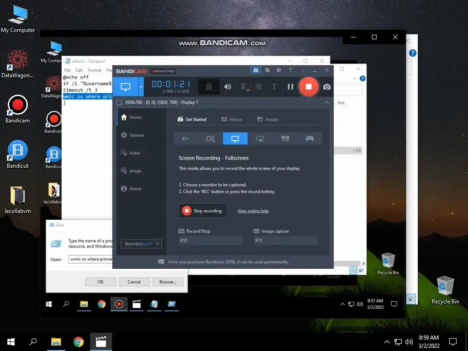468x351 pixels.
Task: Click Cancel in the Run dialog
Action: [134, 282]
